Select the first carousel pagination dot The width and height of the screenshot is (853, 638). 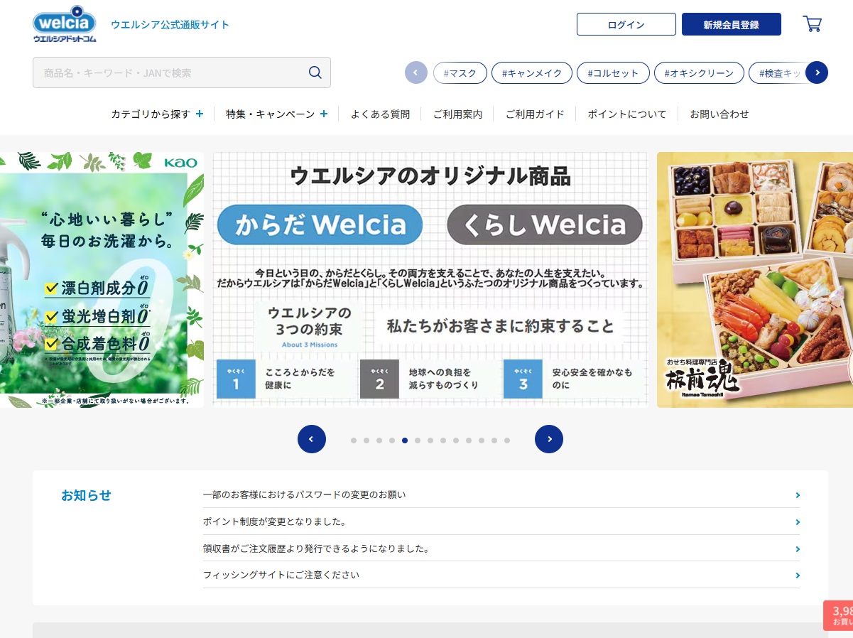click(x=354, y=440)
